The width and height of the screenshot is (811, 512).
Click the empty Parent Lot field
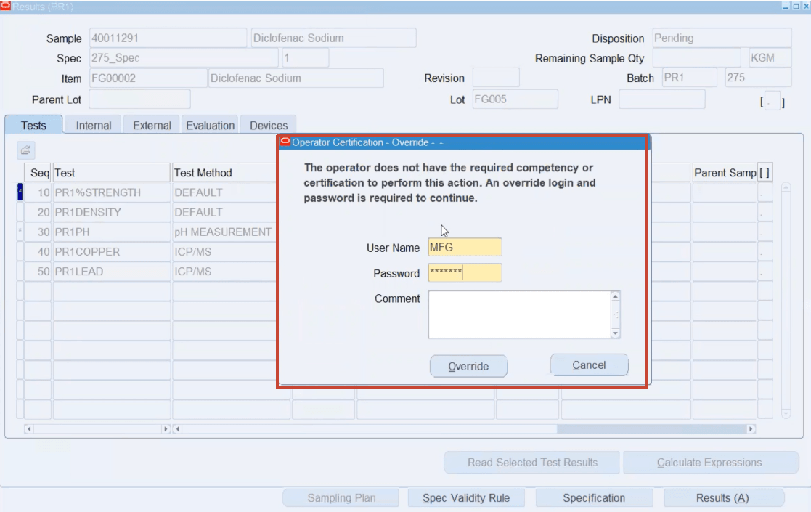coord(139,99)
